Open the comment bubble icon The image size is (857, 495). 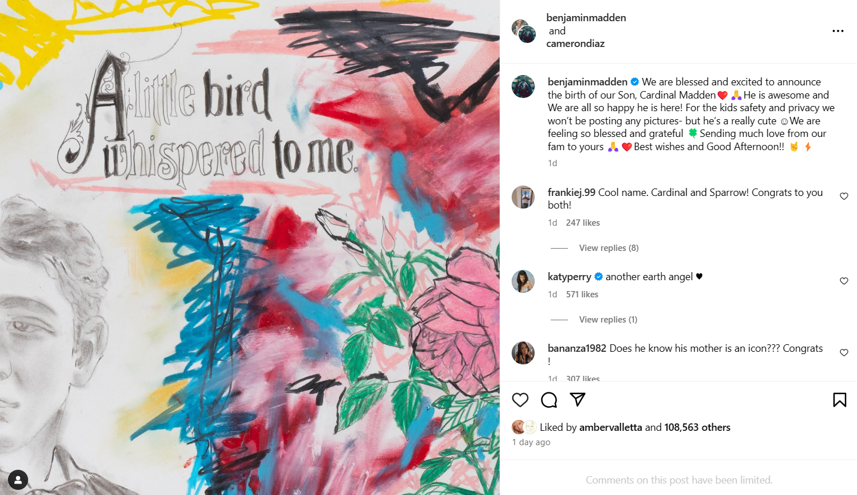549,400
